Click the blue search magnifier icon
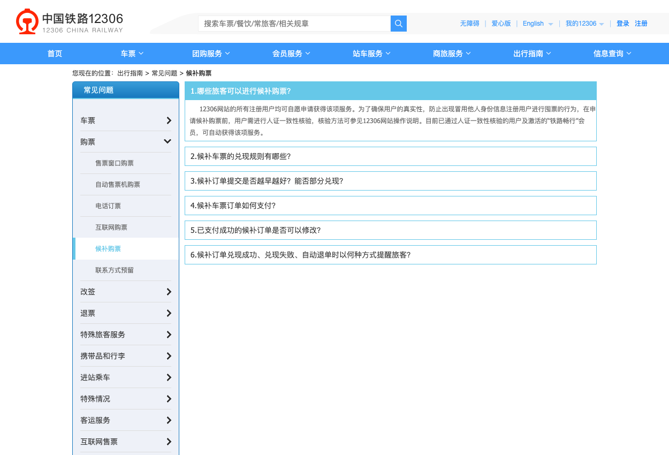Image resolution: width=669 pixels, height=455 pixels. tap(399, 24)
